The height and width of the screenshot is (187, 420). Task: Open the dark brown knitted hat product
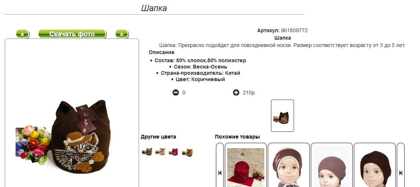(x=375, y=165)
